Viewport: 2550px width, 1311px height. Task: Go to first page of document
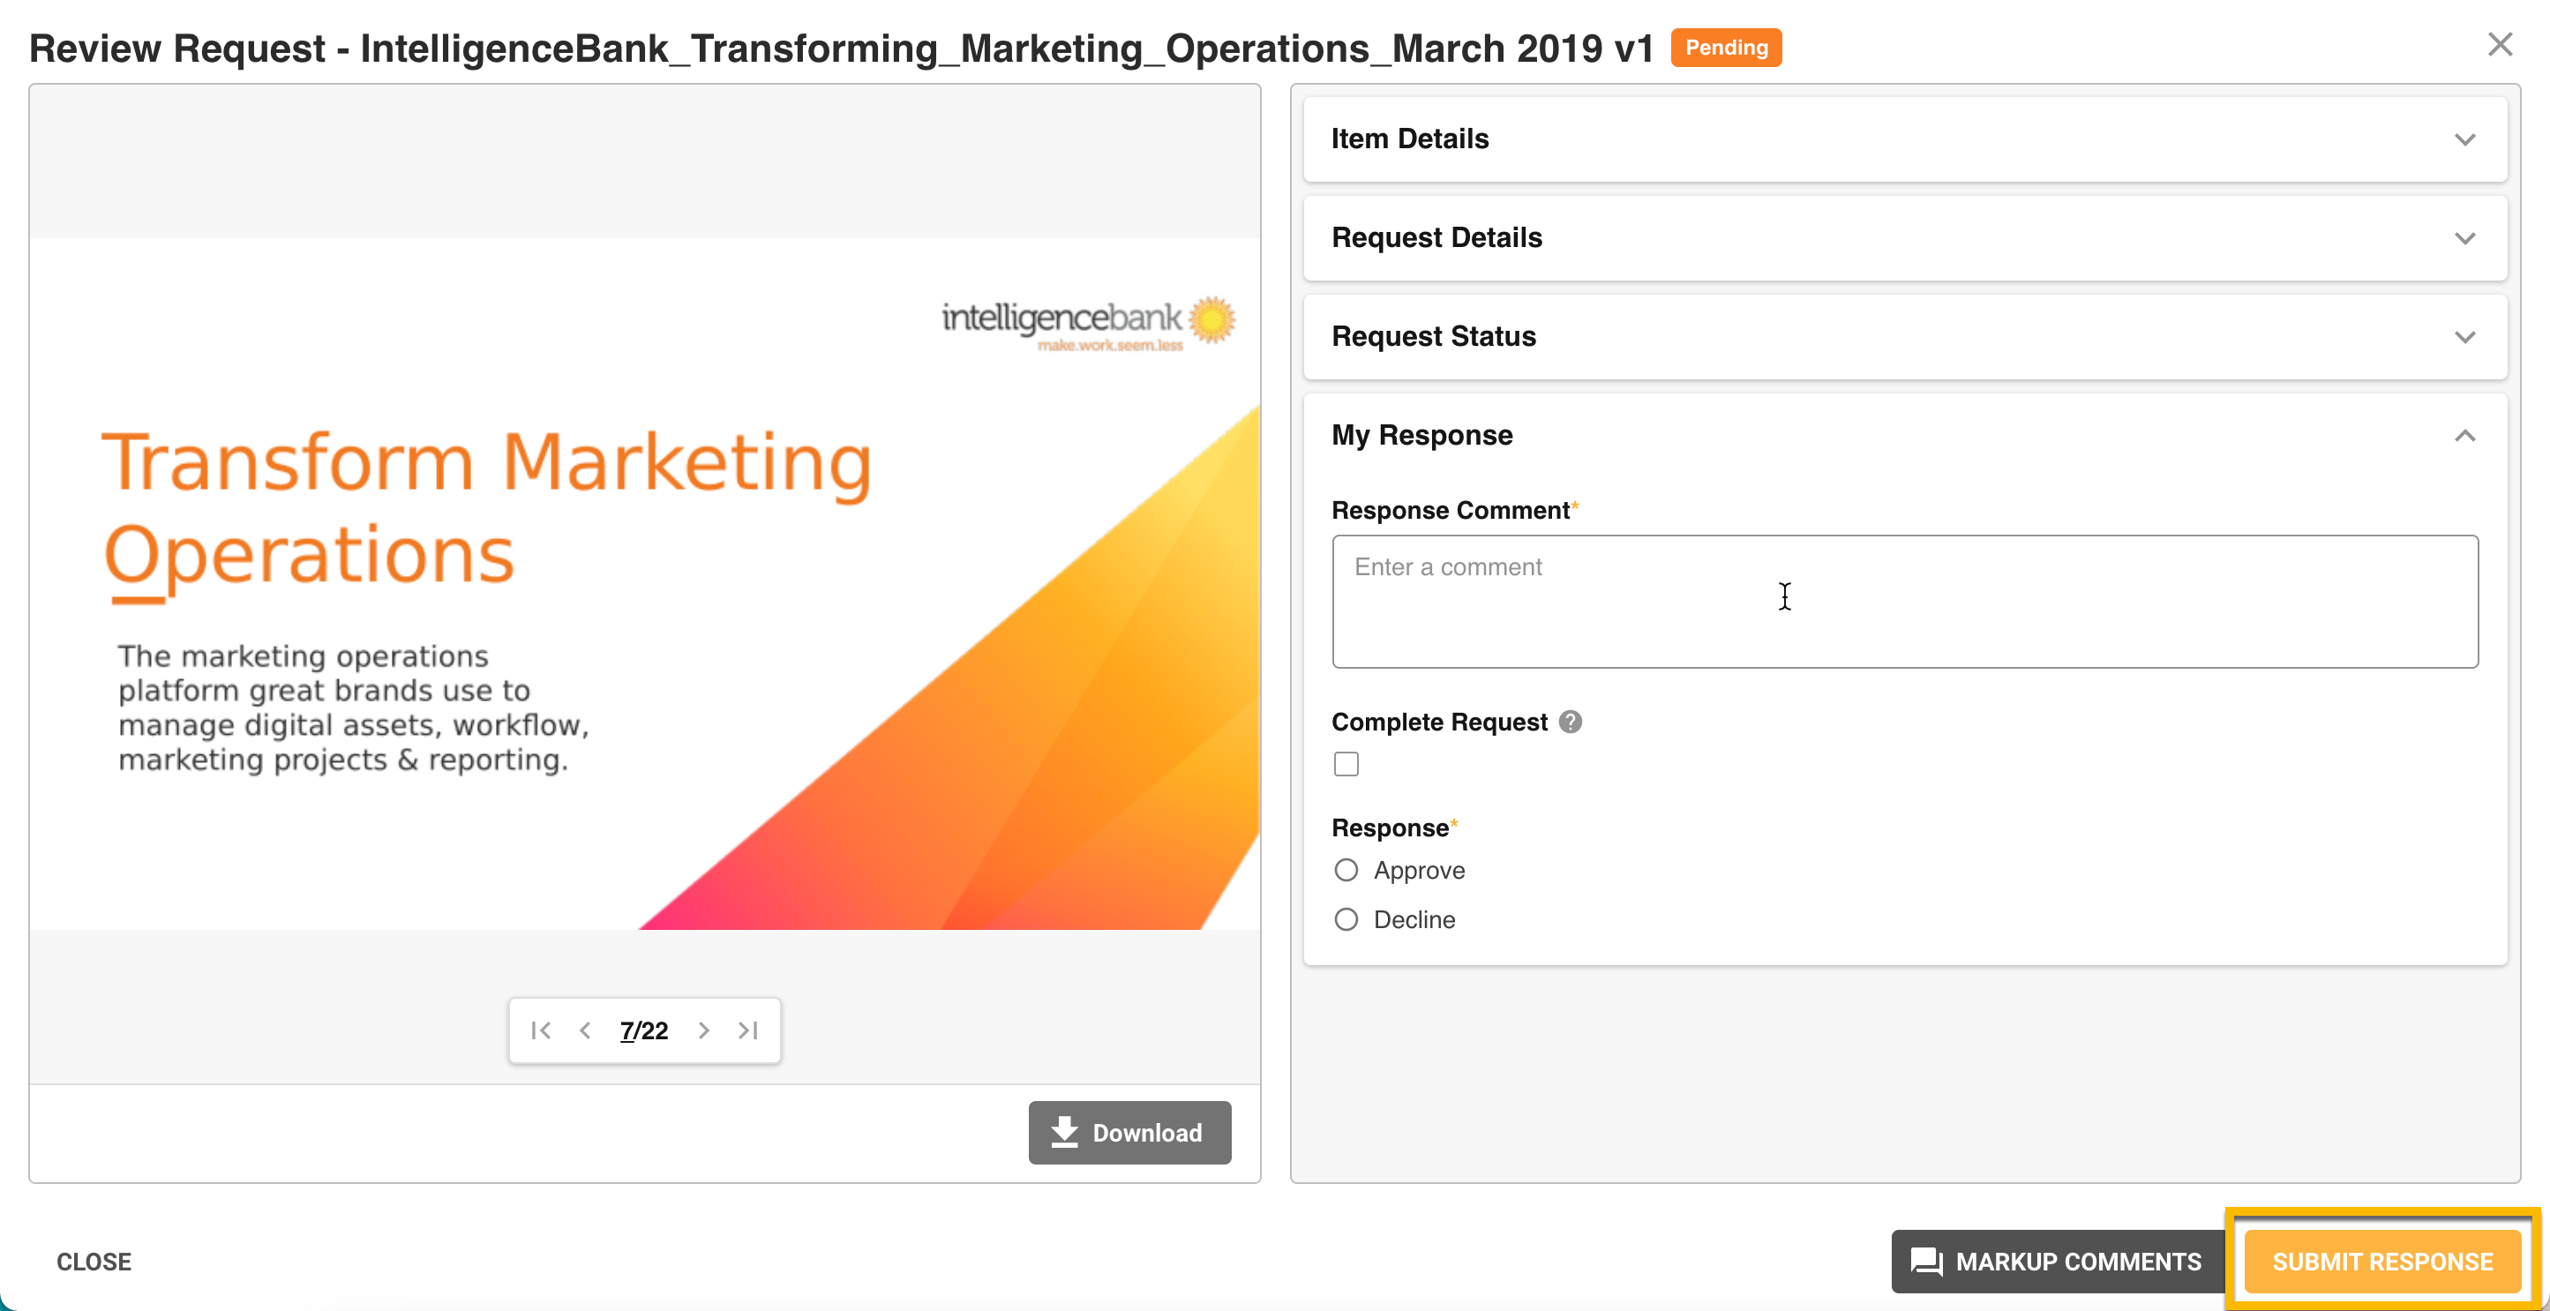(541, 1030)
